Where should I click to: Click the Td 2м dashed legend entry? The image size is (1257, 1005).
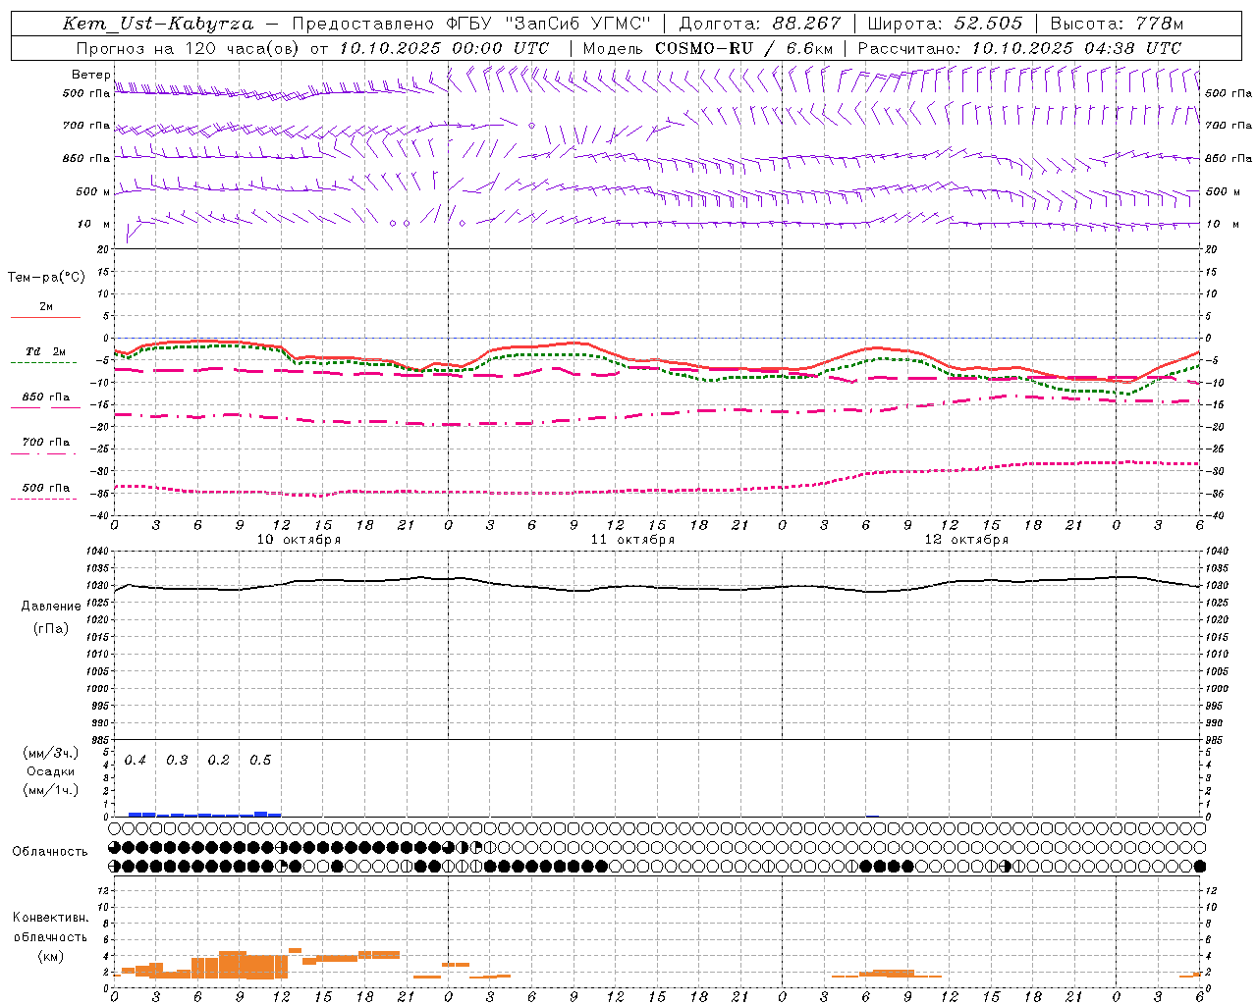45,352
